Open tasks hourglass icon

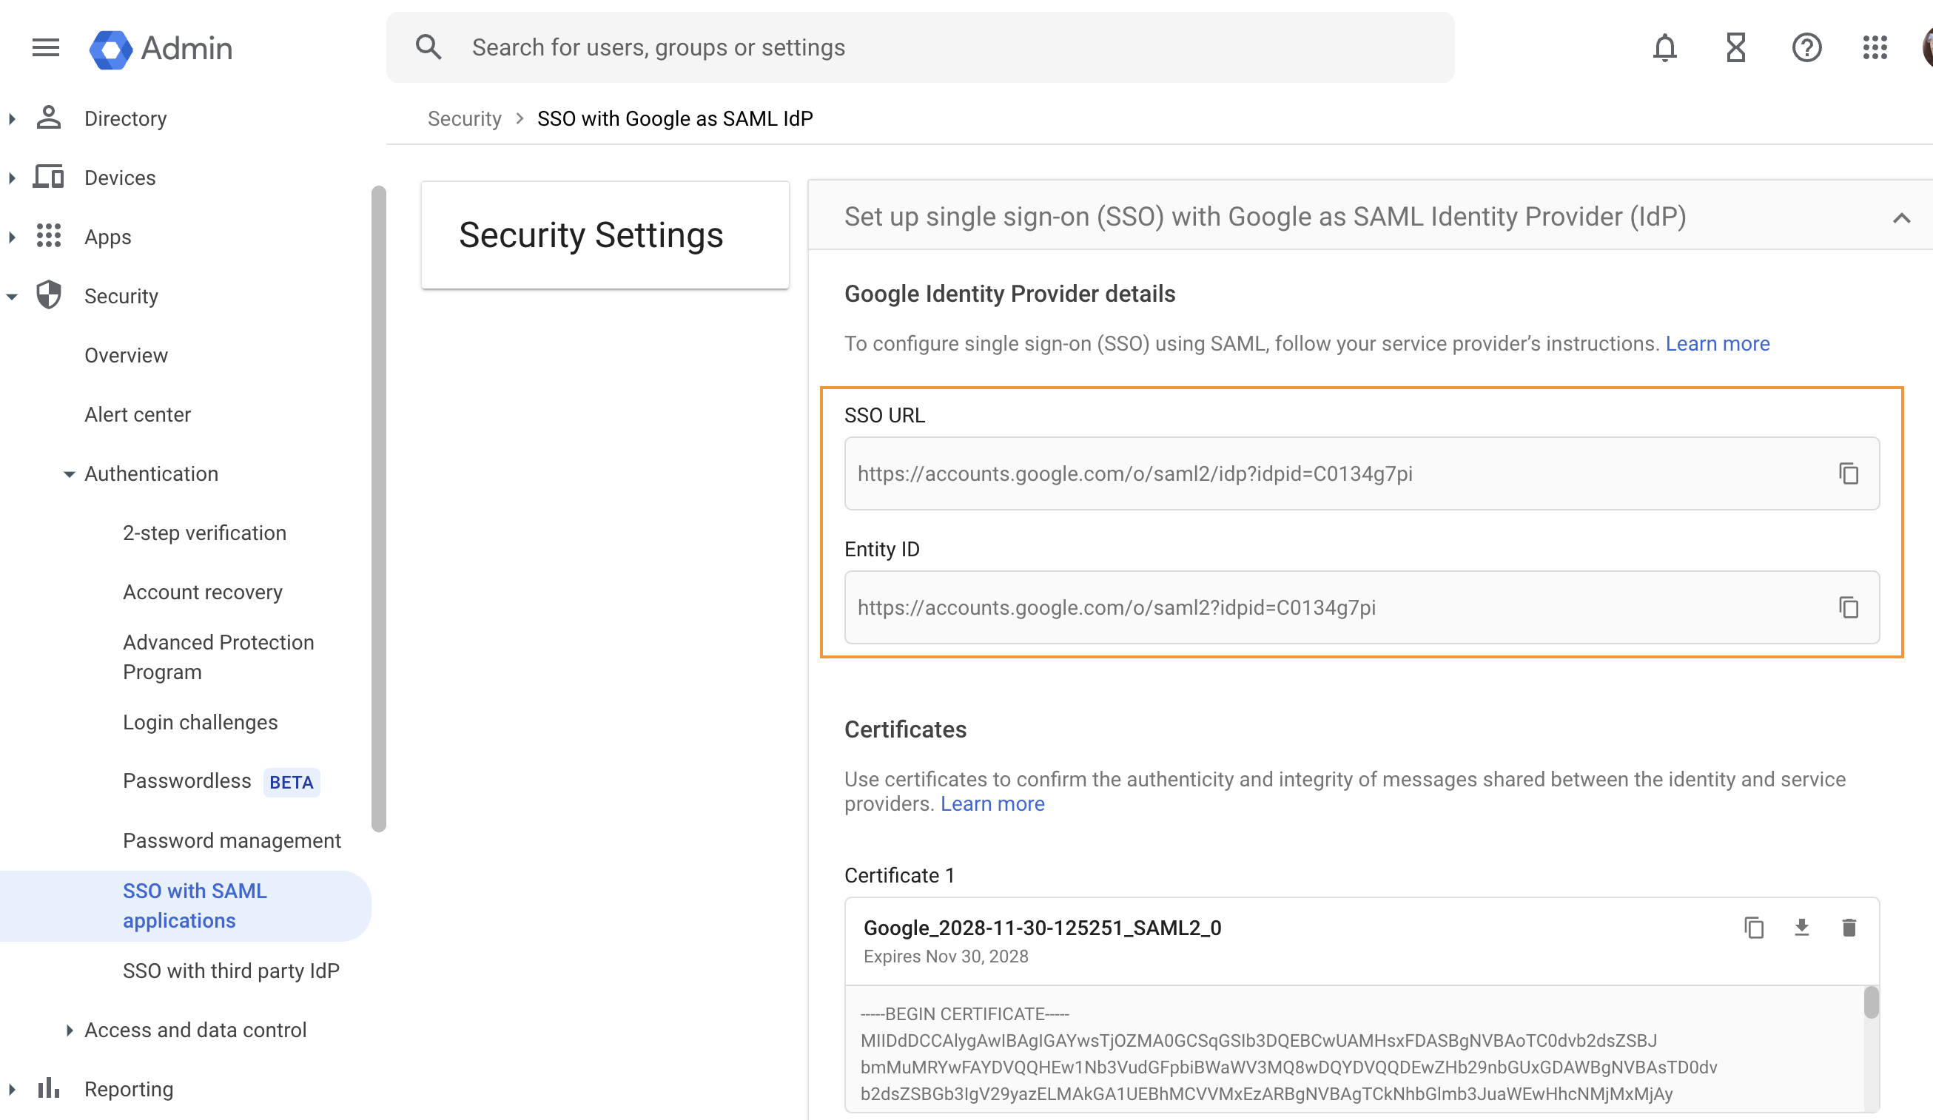(1735, 47)
